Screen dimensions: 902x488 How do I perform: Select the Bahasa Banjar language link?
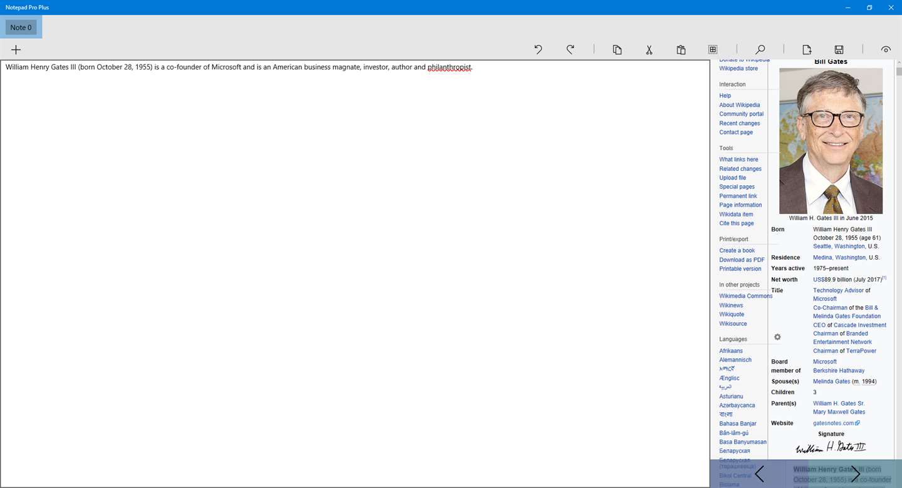coord(738,424)
